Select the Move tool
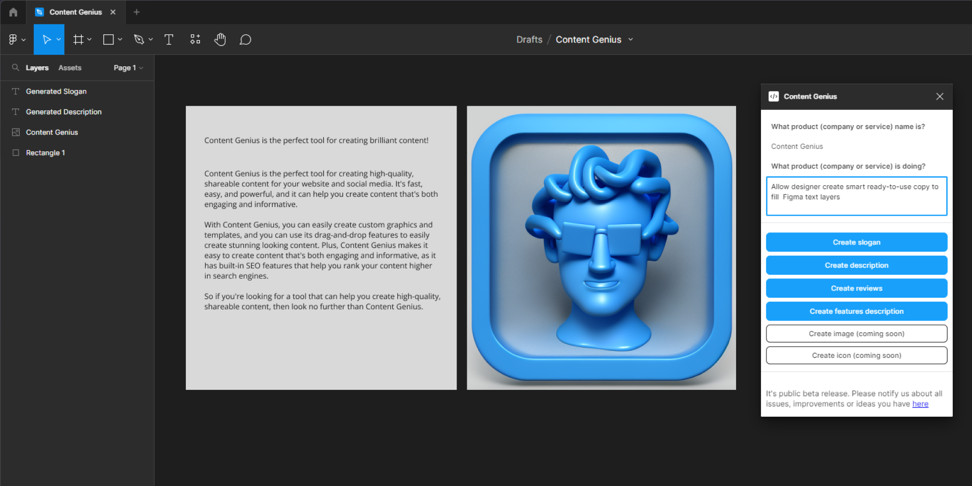Viewport: 972px width, 486px height. pyautogui.click(x=47, y=39)
